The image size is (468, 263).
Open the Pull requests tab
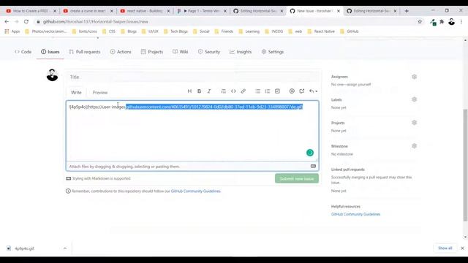(x=85, y=52)
